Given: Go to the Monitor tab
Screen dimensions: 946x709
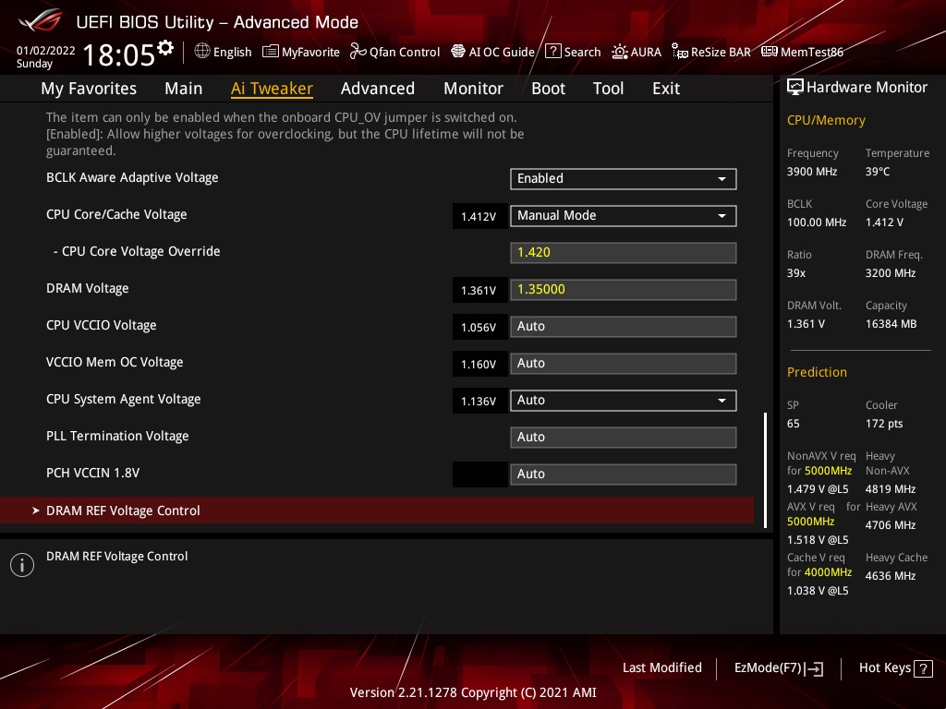Looking at the screenshot, I should coord(473,89).
